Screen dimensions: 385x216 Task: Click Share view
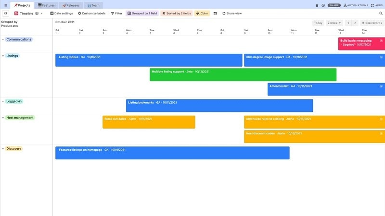coord(232,13)
